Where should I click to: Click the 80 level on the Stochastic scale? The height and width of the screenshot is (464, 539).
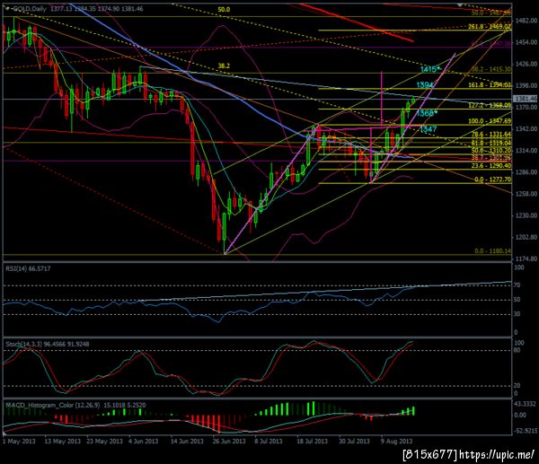(x=517, y=350)
